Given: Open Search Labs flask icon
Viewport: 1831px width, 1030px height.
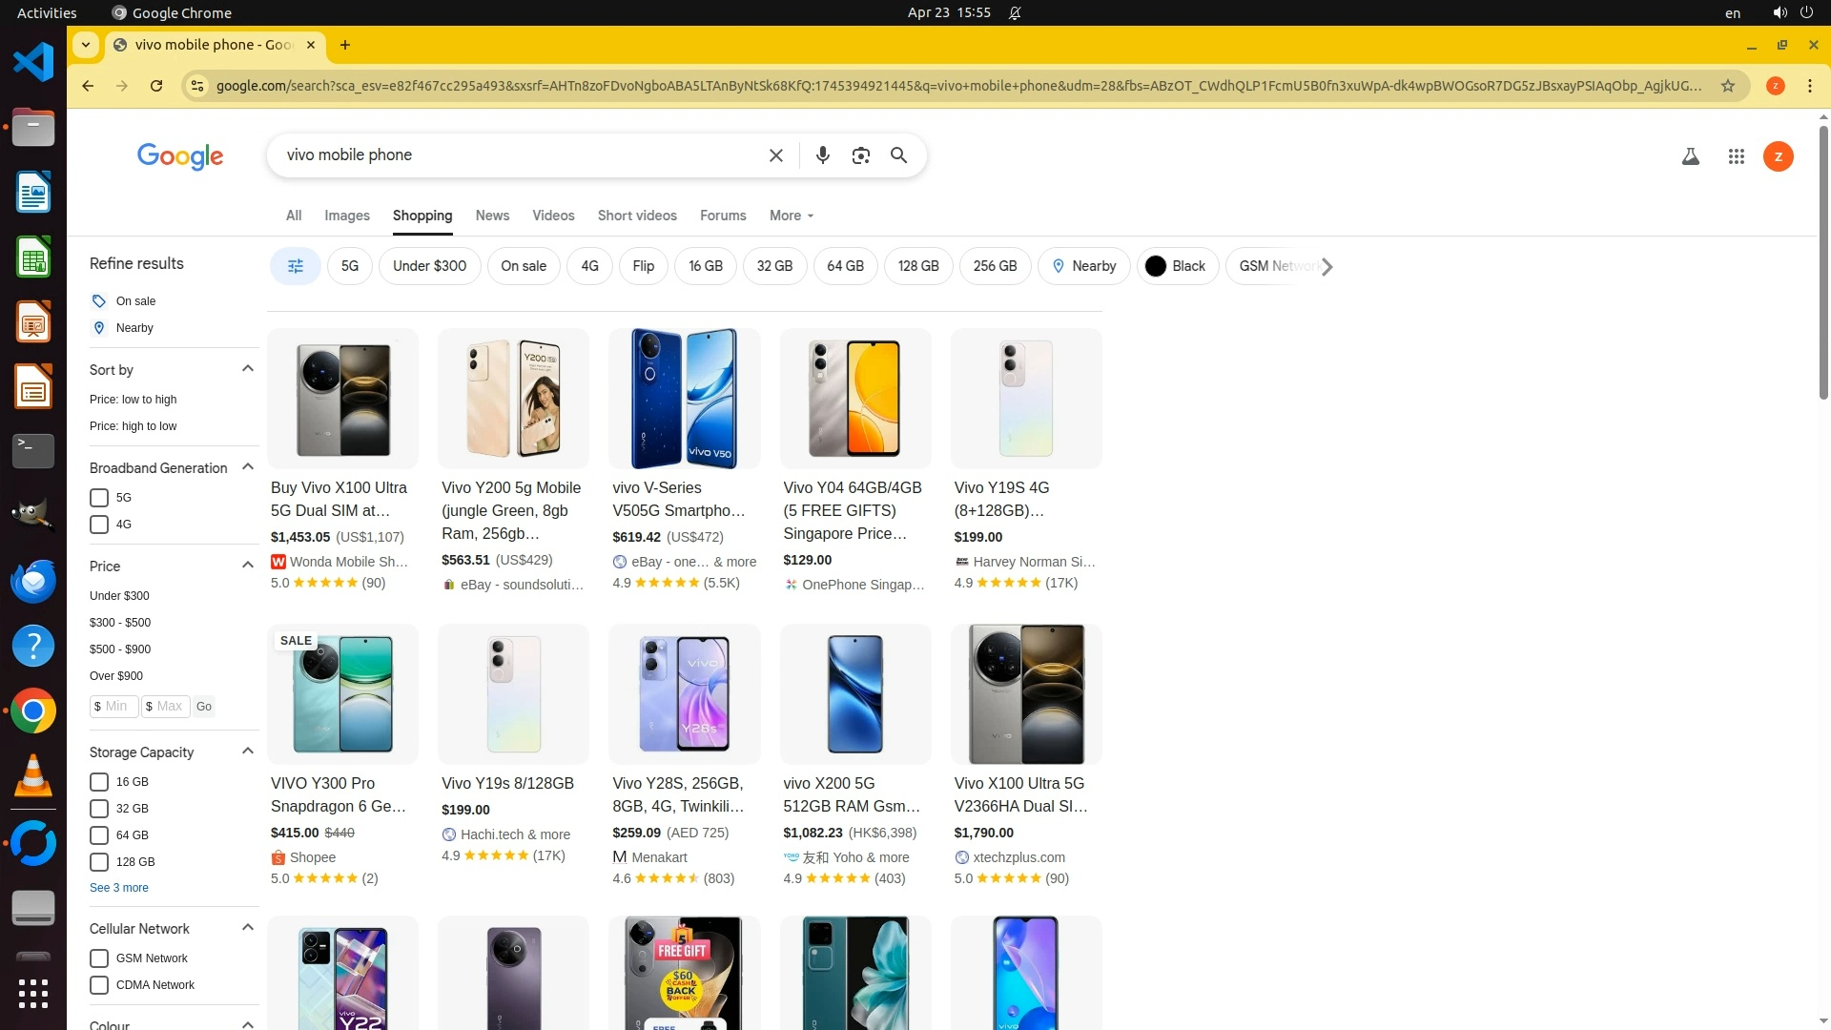Looking at the screenshot, I should point(1690,157).
